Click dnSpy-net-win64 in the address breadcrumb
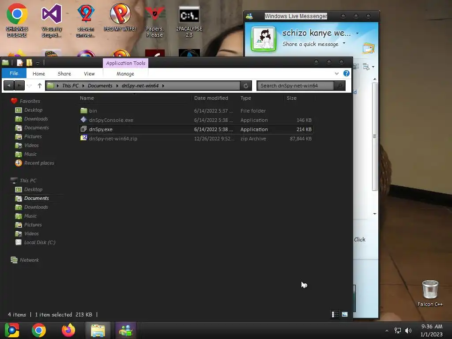 click(140, 86)
